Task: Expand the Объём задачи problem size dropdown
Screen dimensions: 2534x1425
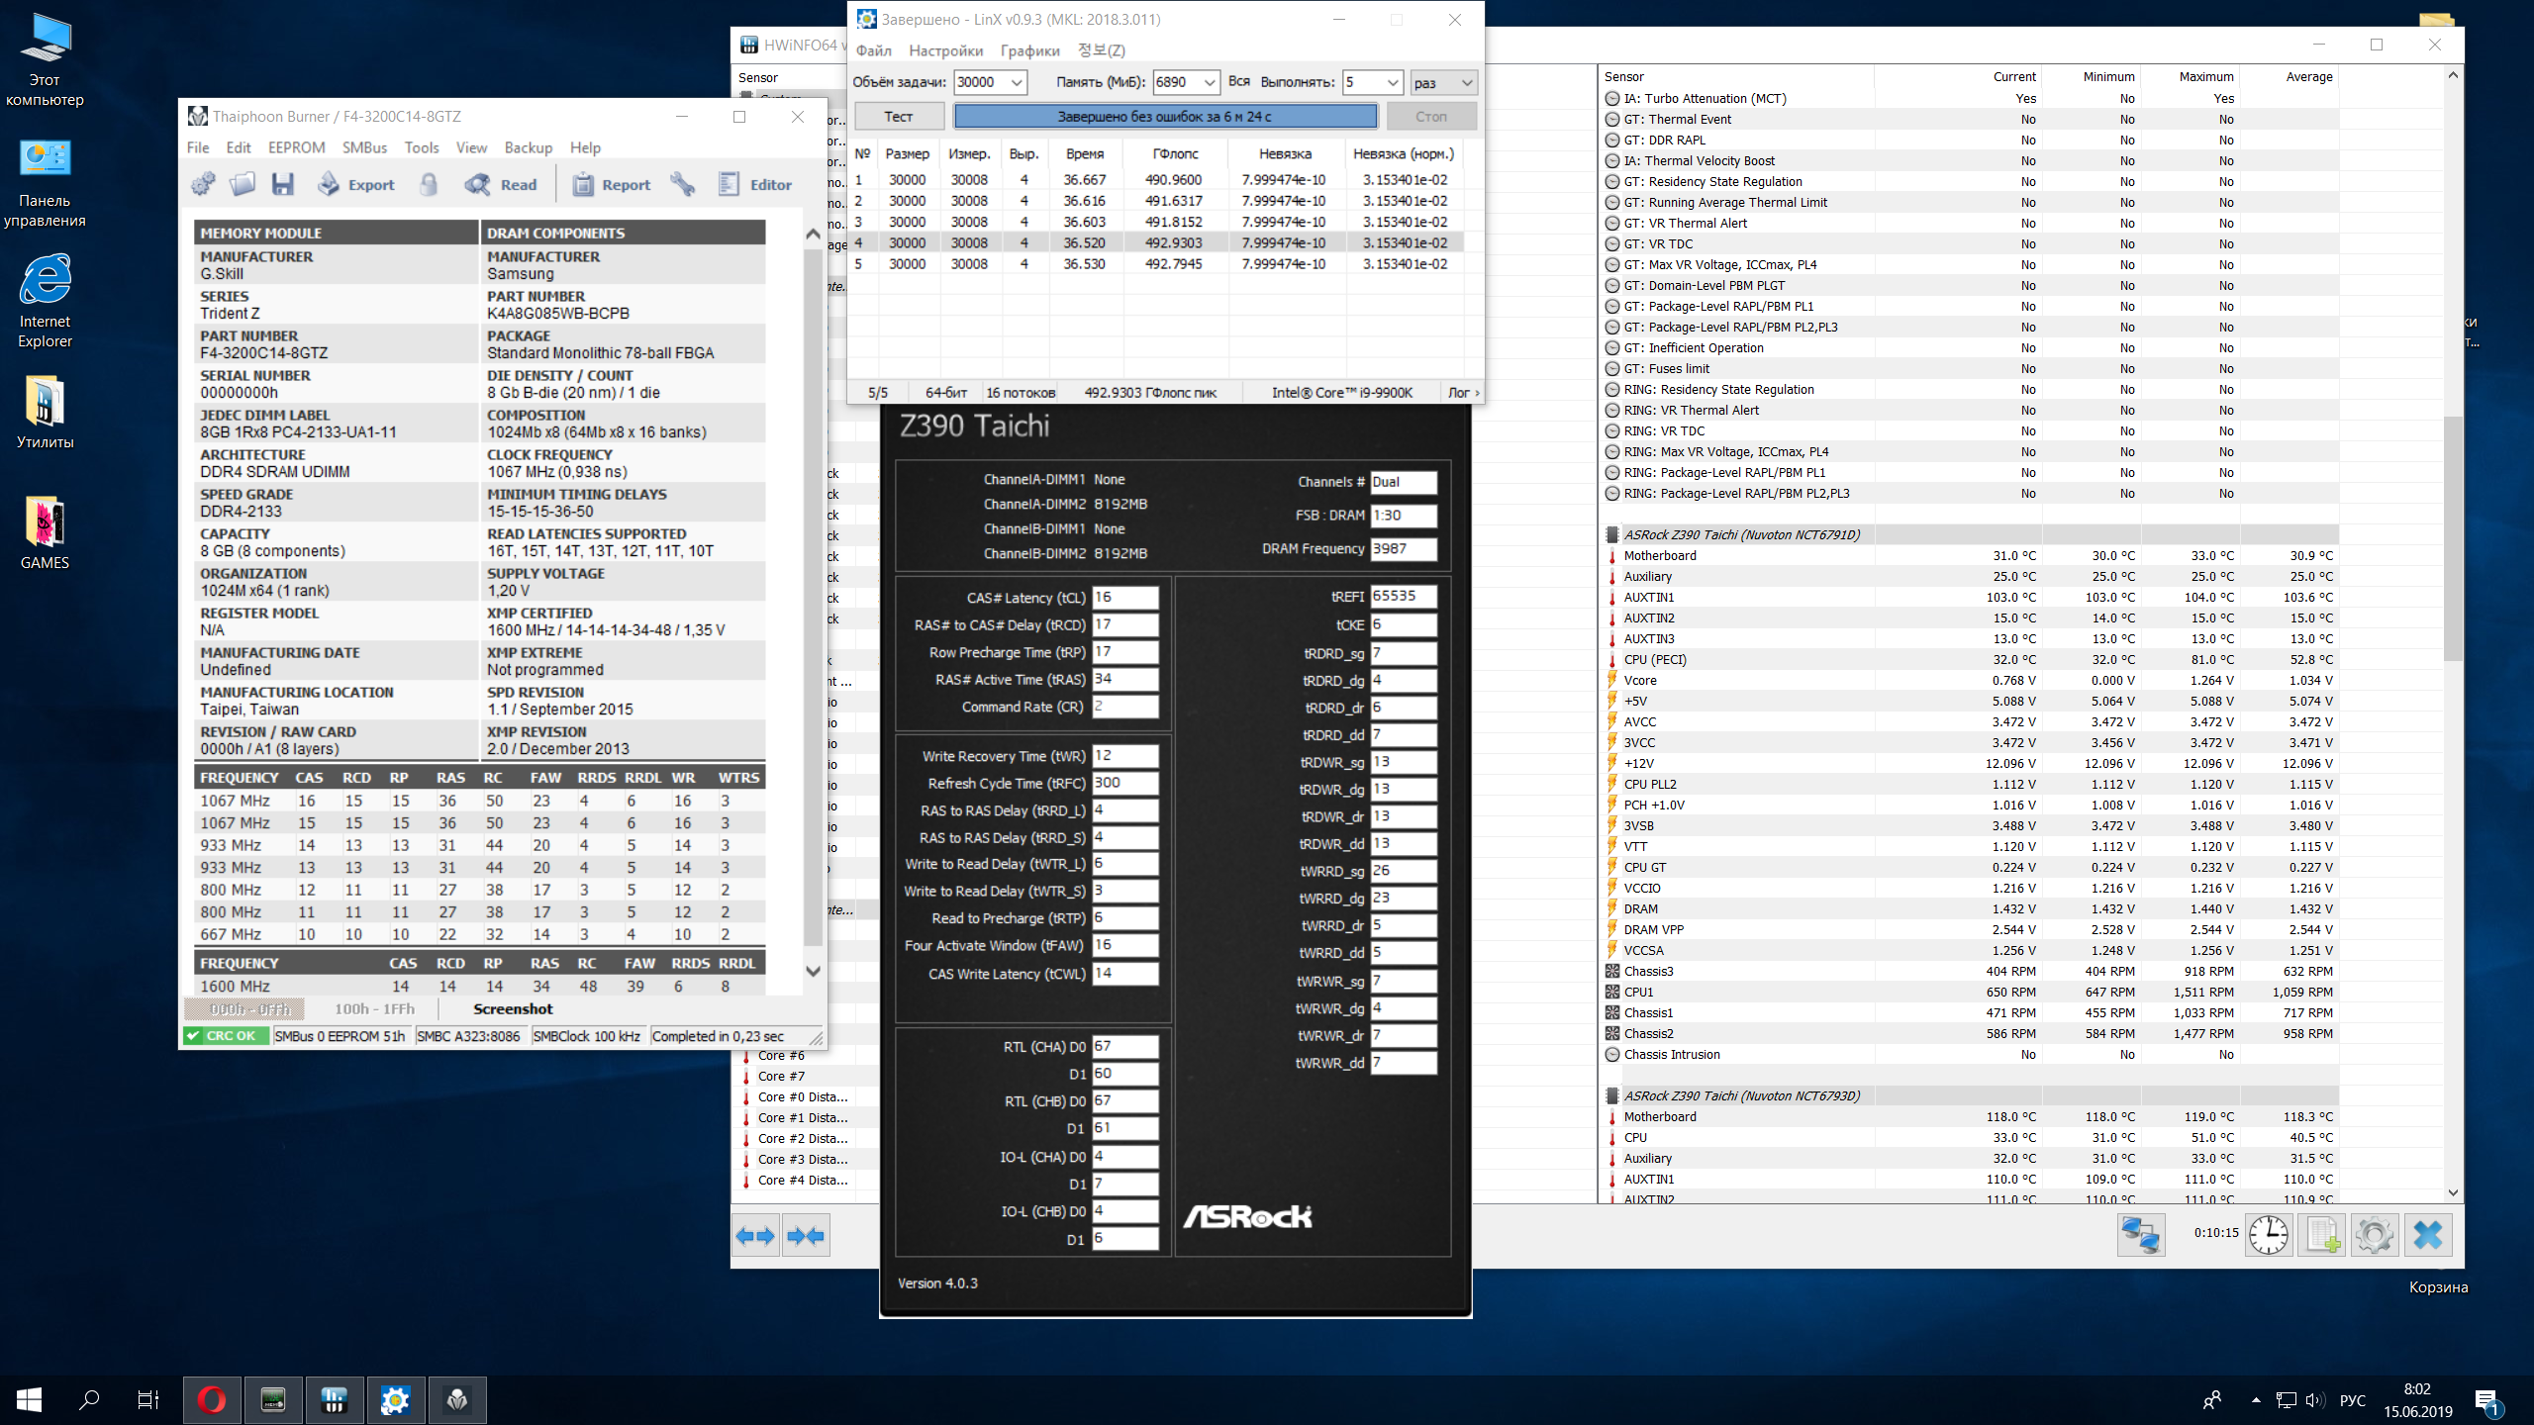Action: tap(1016, 83)
